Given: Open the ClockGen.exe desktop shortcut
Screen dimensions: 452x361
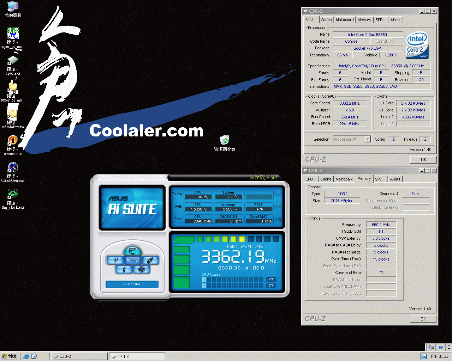Looking at the screenshot, I should (x=13, y=168).
